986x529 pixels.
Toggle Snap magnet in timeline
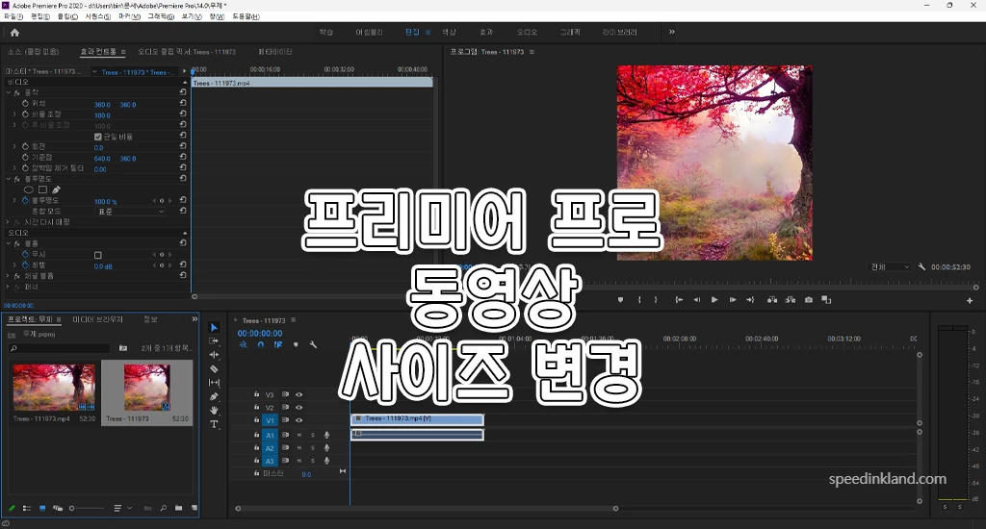coord(260,345)
